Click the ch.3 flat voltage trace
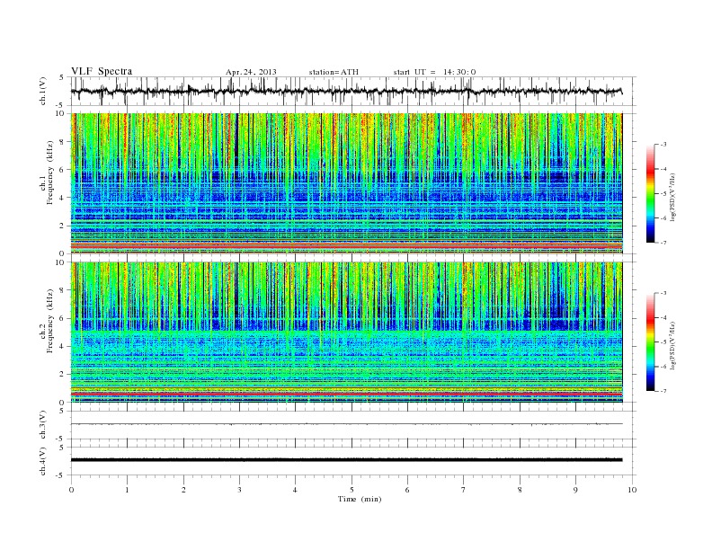The image size is (712, 550). tap(346, 424)
